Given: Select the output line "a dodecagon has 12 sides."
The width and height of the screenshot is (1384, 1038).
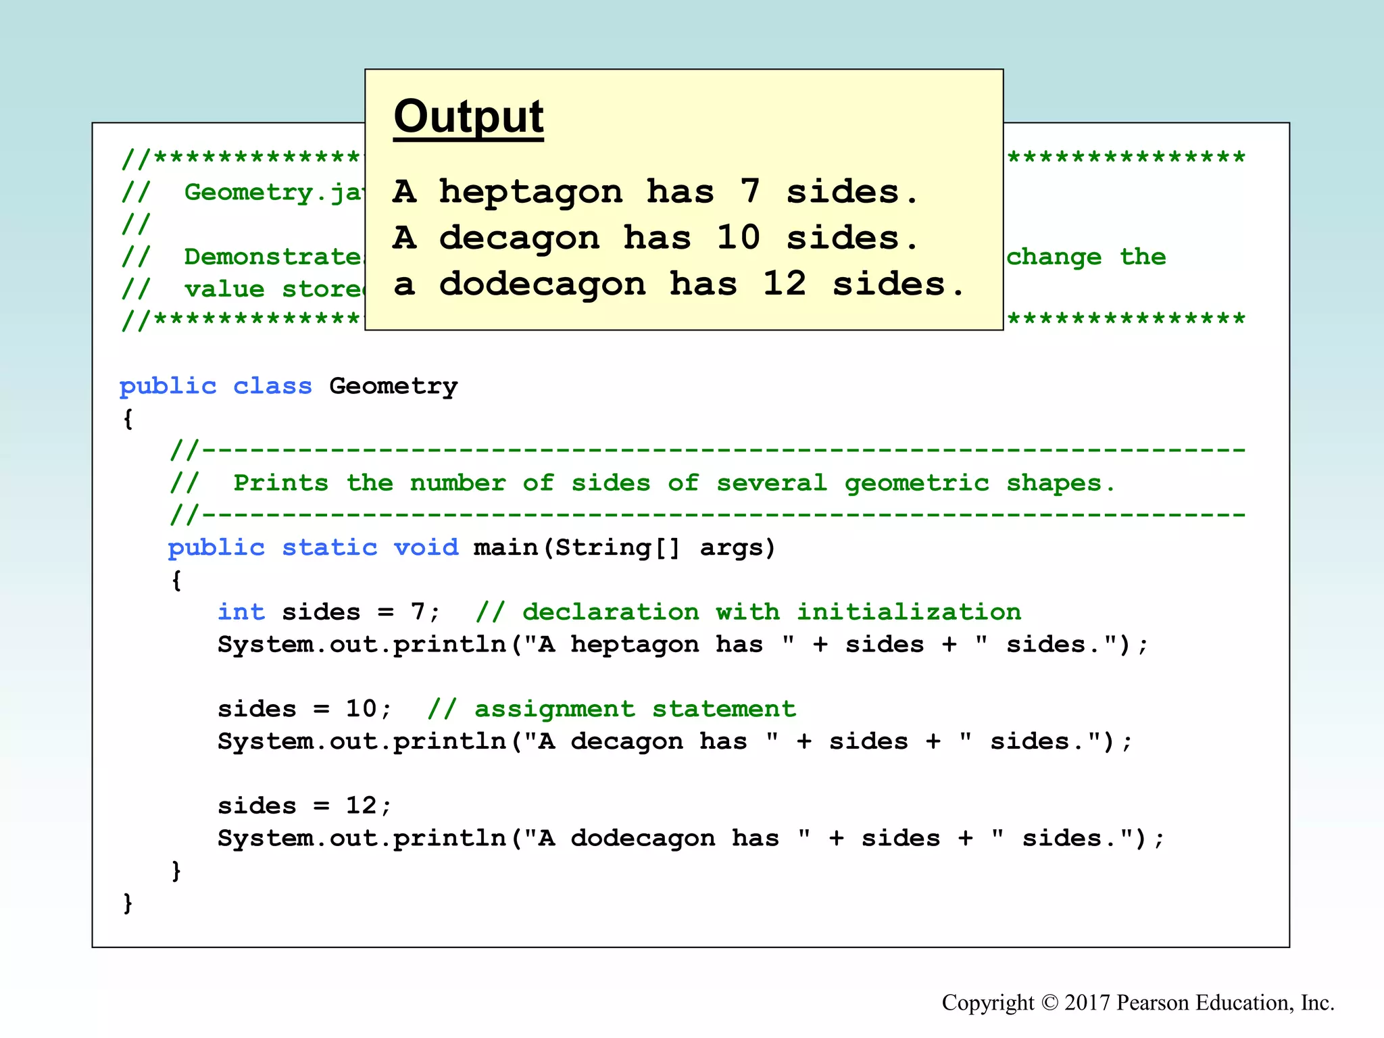Looking at the screenshot, I should tap(678, 284).
